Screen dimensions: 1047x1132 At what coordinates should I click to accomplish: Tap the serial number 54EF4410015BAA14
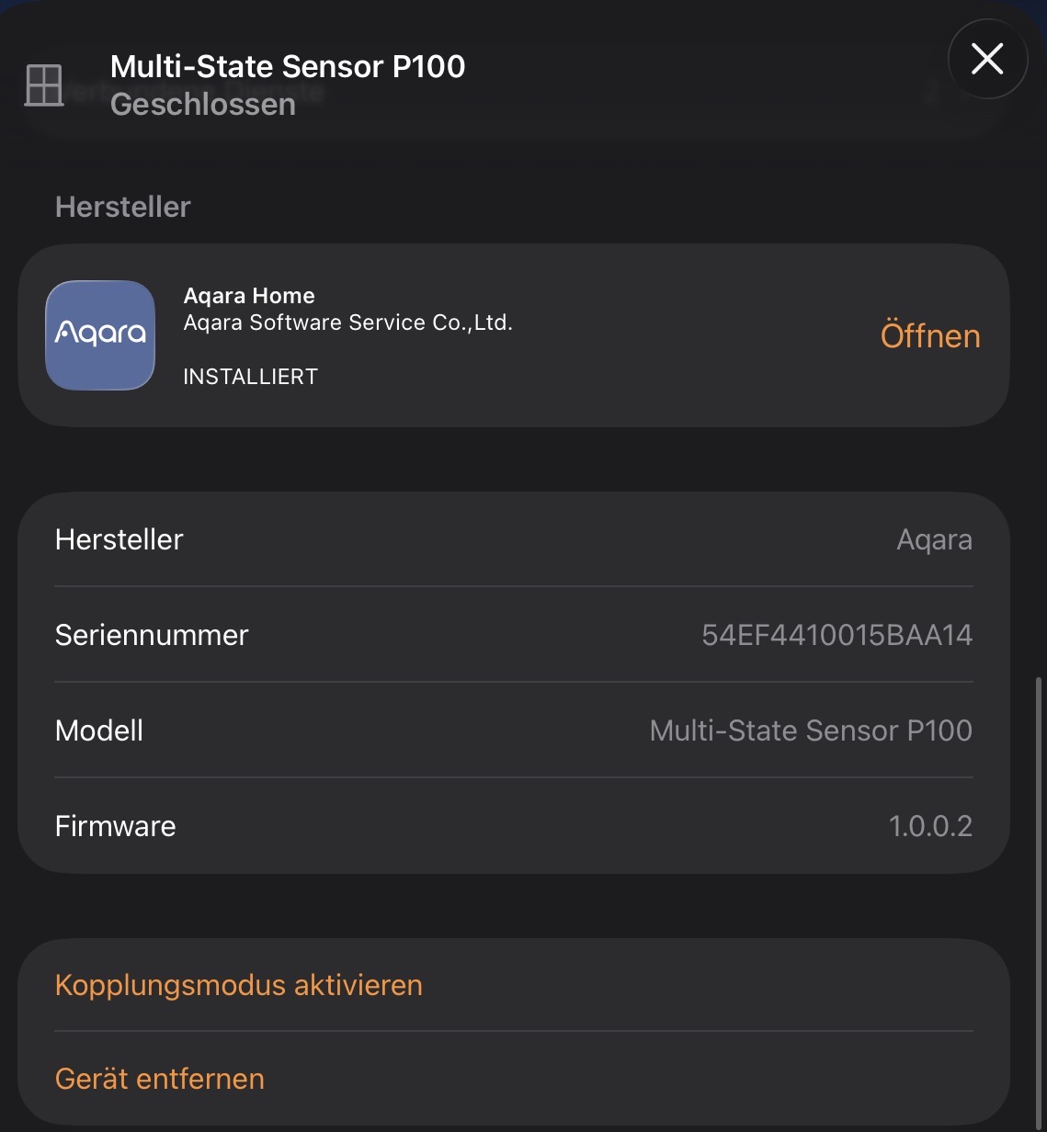coord(836,635)
